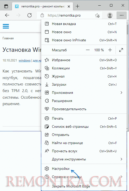Screen dimensions: 129x191
Task: Add page to favorites star icon
Action: pos(97,15)
